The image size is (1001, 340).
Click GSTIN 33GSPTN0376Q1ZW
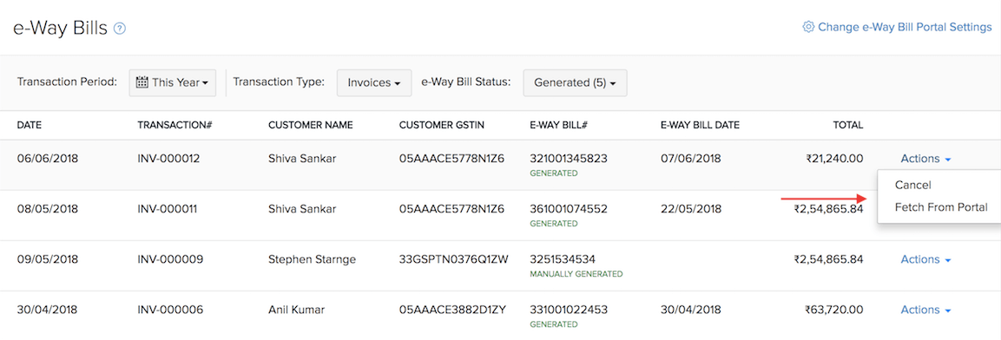coord(454,259)
